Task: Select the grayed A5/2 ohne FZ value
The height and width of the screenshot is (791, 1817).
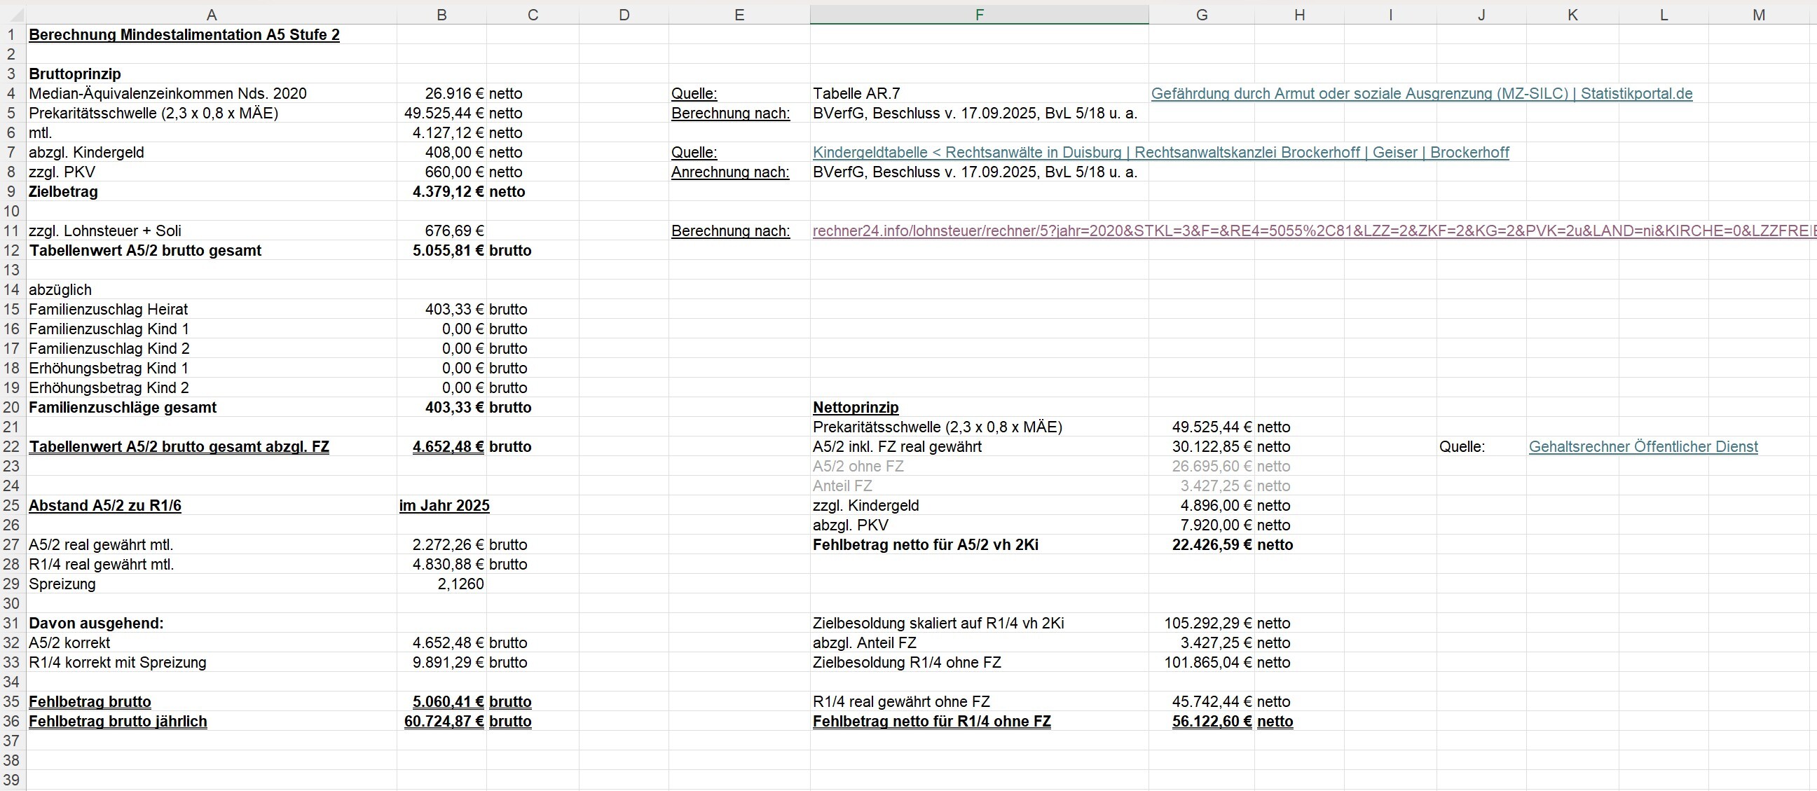Action: click(x=1202, y=466)
